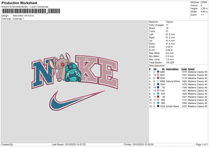Screen dimensions: 209x147
Task: Click the 'Created By:' footer label
Action: [x=7, y=145]
